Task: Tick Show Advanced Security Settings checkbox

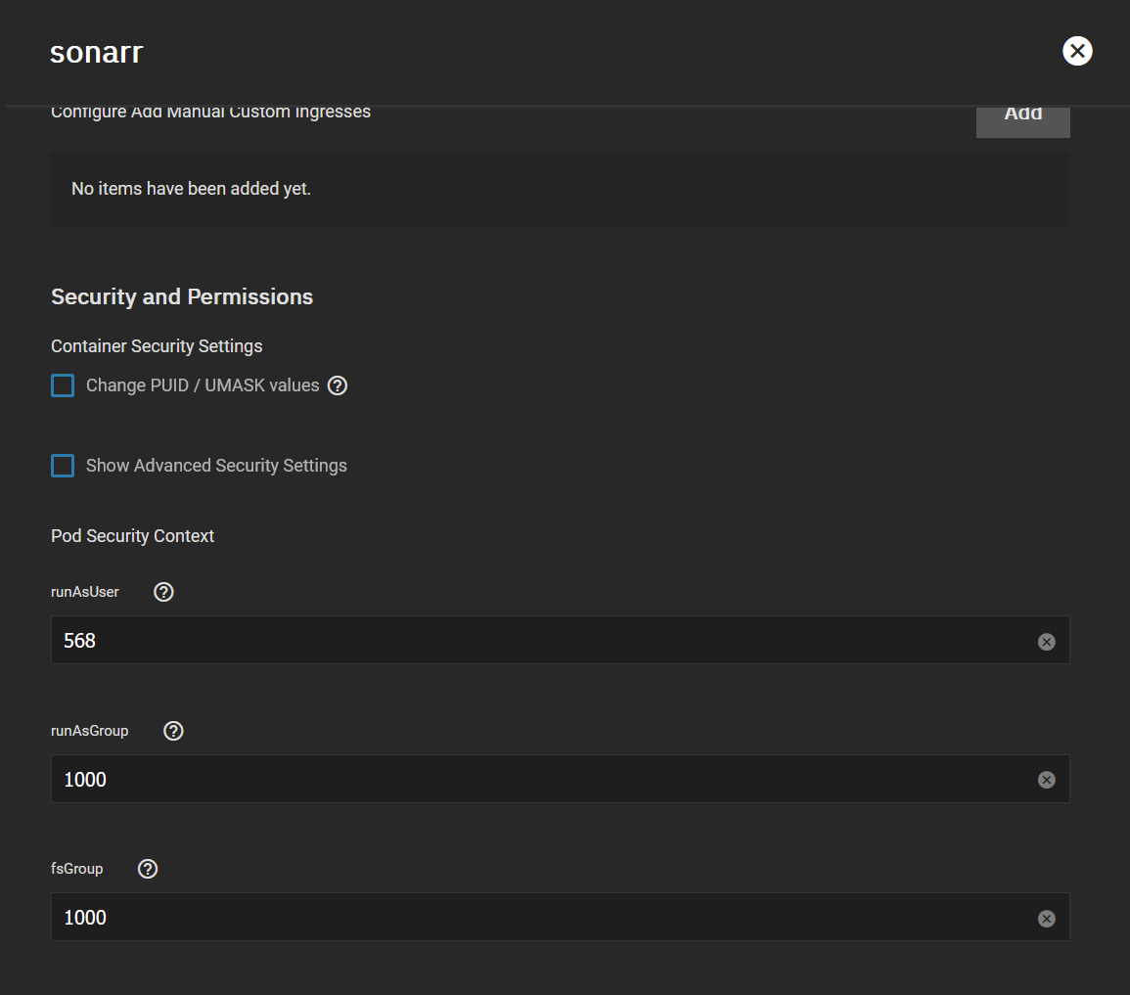Action: (63, 466)
